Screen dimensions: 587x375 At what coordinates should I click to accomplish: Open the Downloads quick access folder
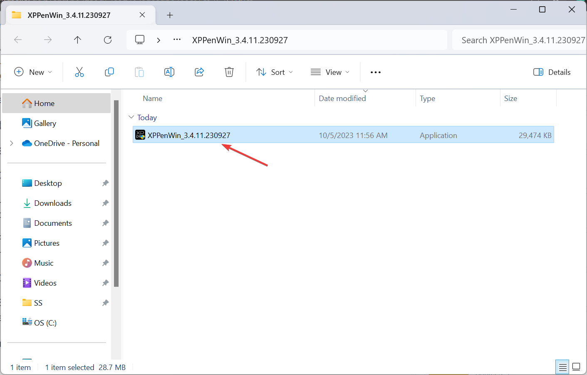click(x=53, y=203)
